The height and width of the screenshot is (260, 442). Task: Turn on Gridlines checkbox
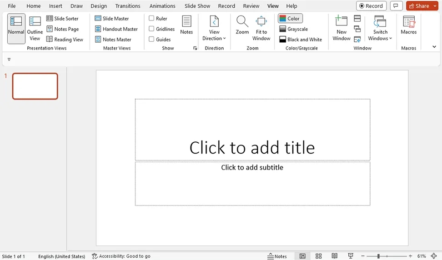pyautogui.click(x=152, y=29)
